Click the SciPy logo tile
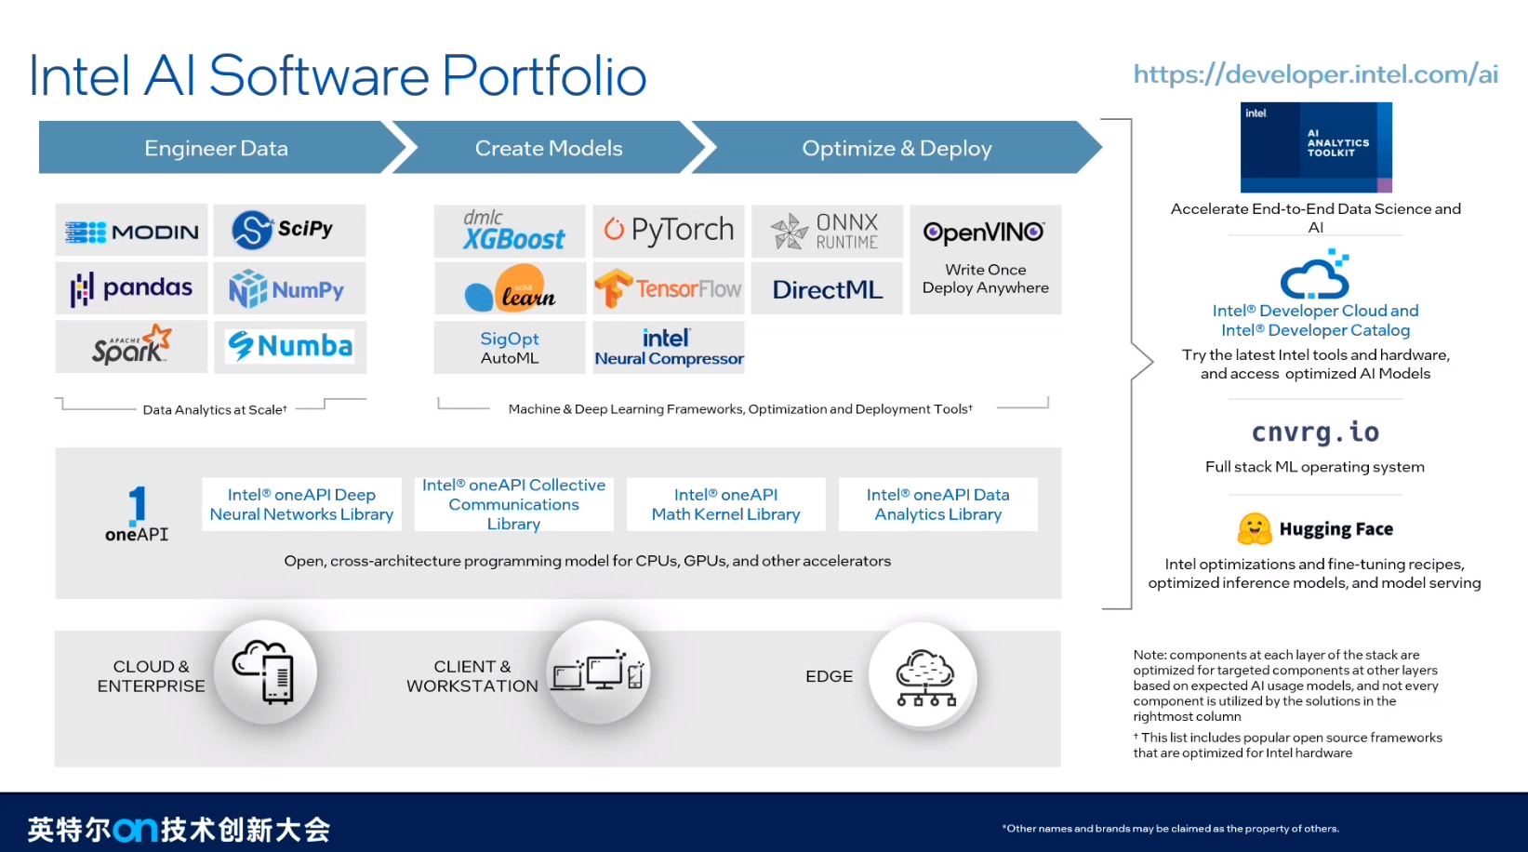 [289, 231]
